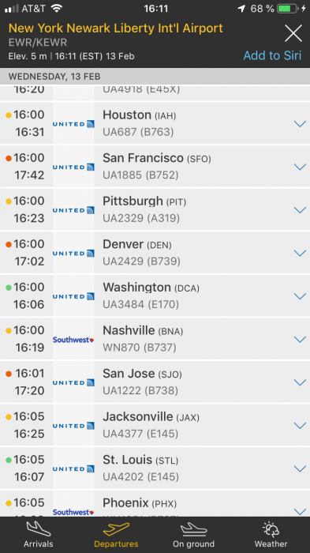This screenshot has height=553, width=310.
Task: Tap the Southwest logo on Nashville flight
Action: coord(73,340)
